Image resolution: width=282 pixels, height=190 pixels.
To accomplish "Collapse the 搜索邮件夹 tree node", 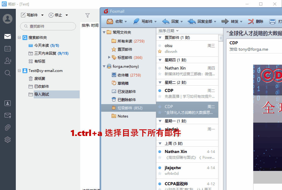I will [x=19, y=38].
